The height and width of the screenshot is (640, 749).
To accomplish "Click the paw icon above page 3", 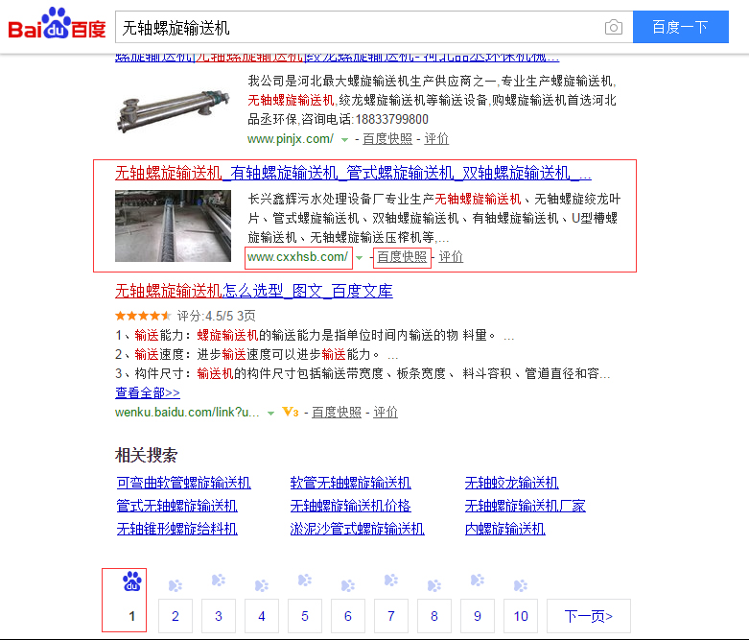I will 219,581.
